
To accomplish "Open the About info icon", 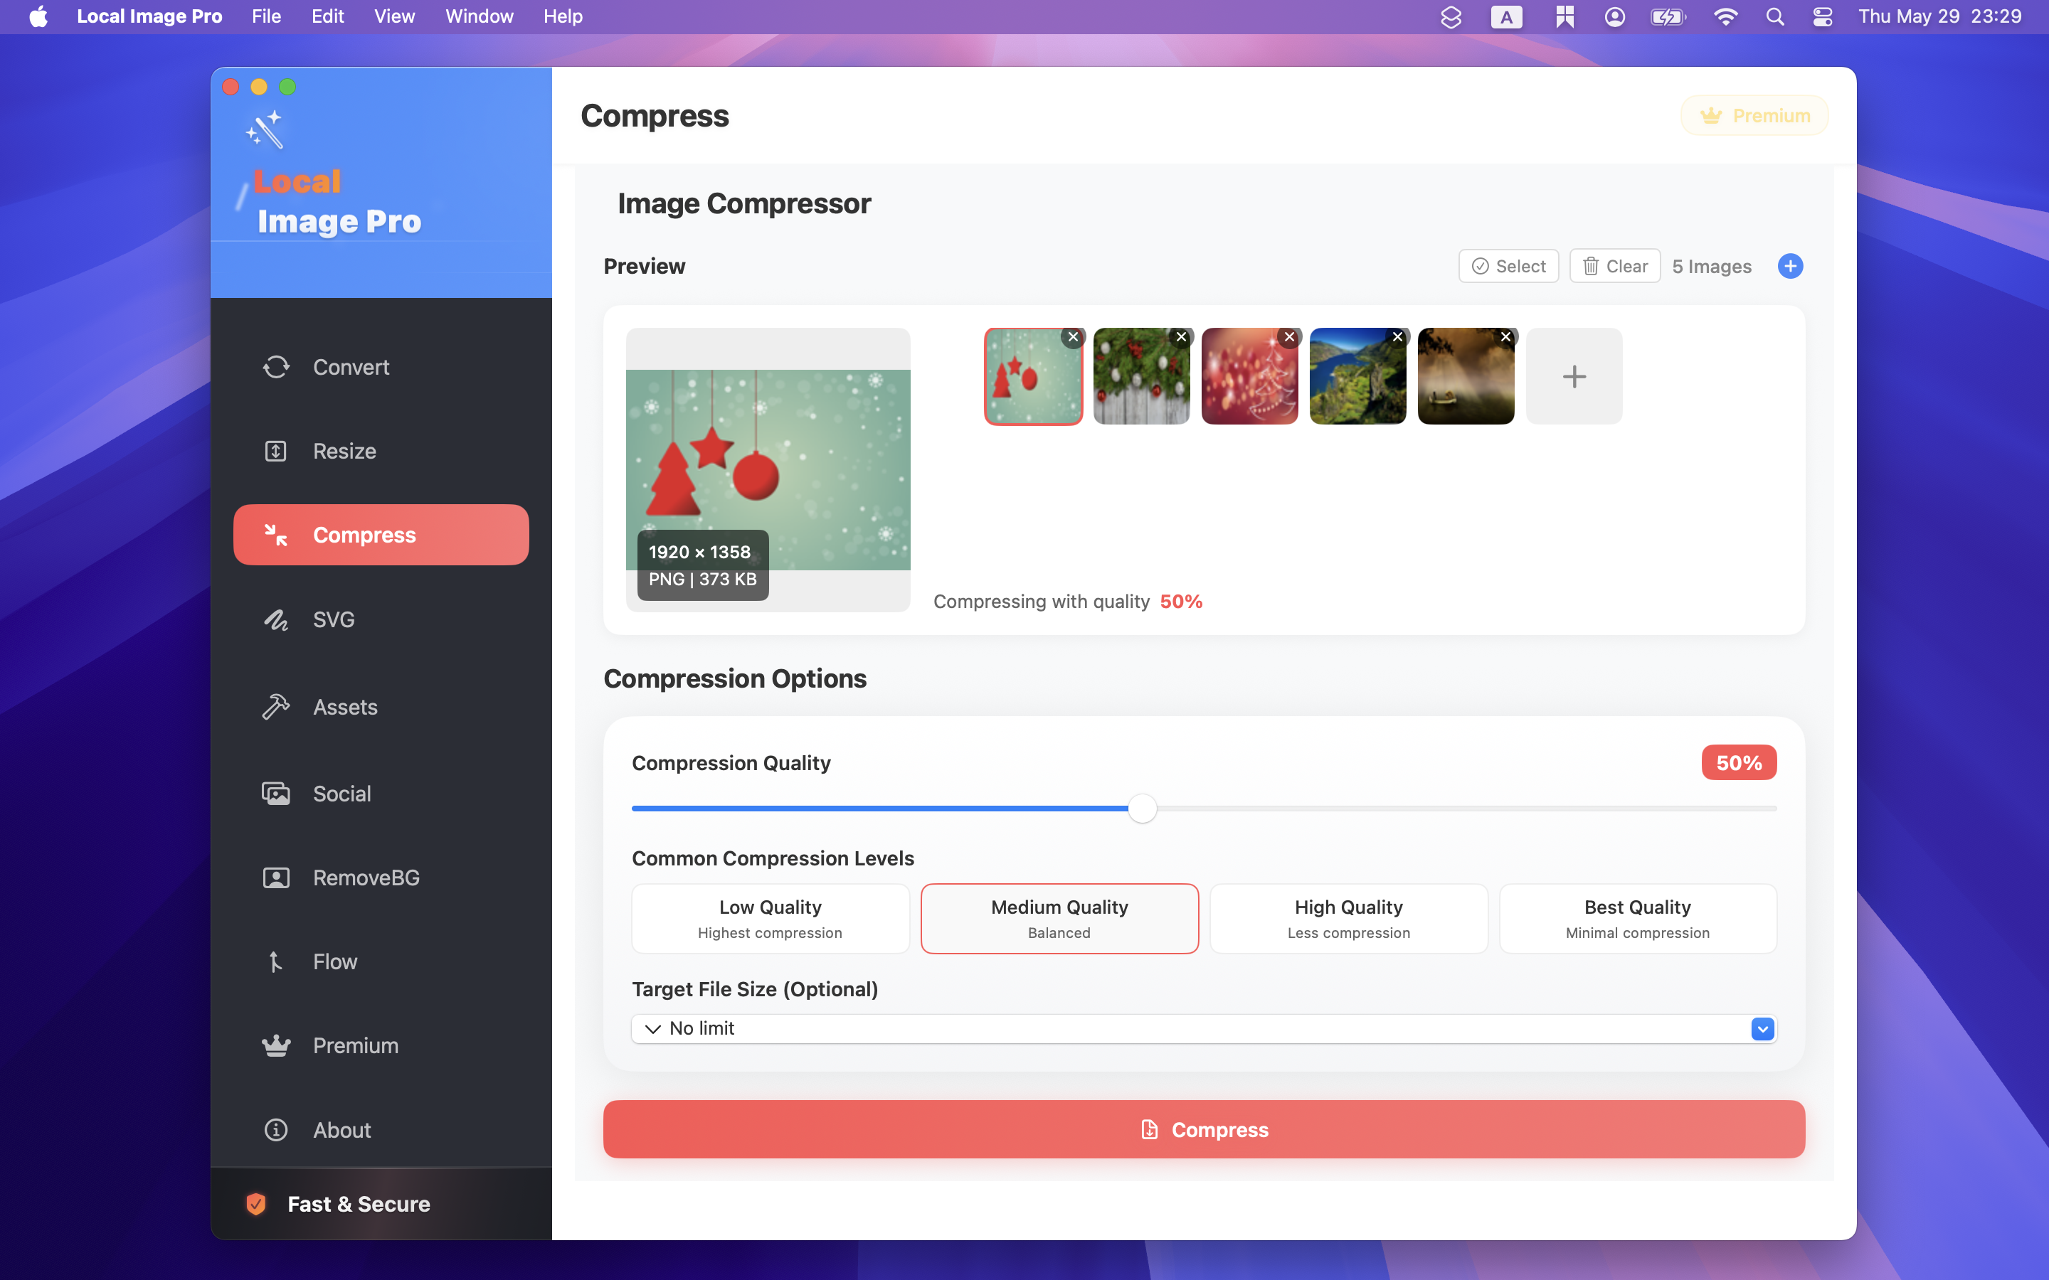I will pyautogui.click(x=276, y=1129).
